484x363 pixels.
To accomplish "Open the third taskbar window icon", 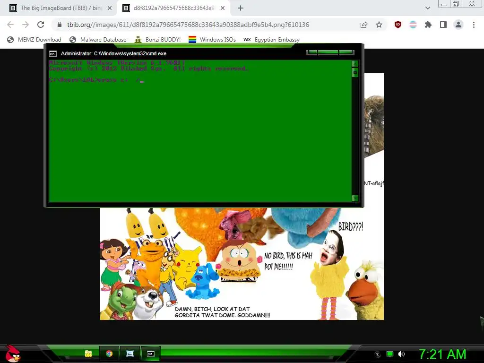I will (130, 354).
